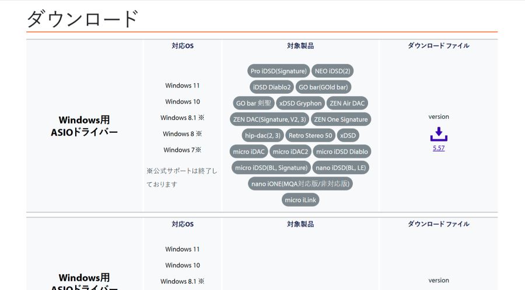The image size is (525, 290).
Task: Select the GO bar 剣聖 tag
Action: tap(254, 103)
